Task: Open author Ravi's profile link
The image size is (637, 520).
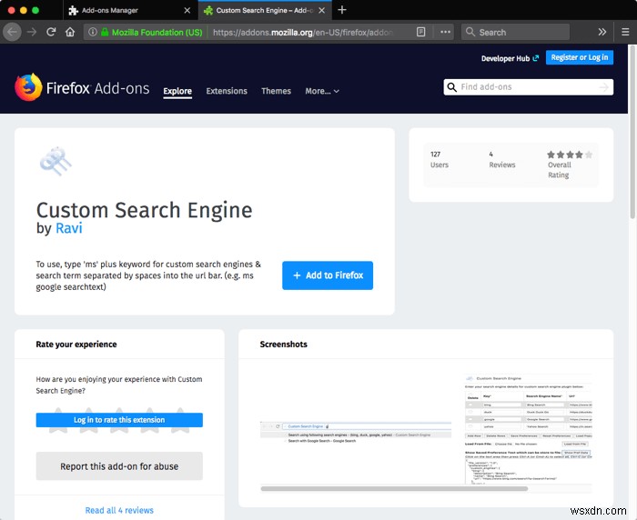Action: 68,228
